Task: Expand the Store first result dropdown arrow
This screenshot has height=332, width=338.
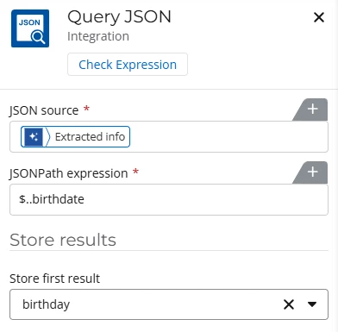Action: (312, 304)
